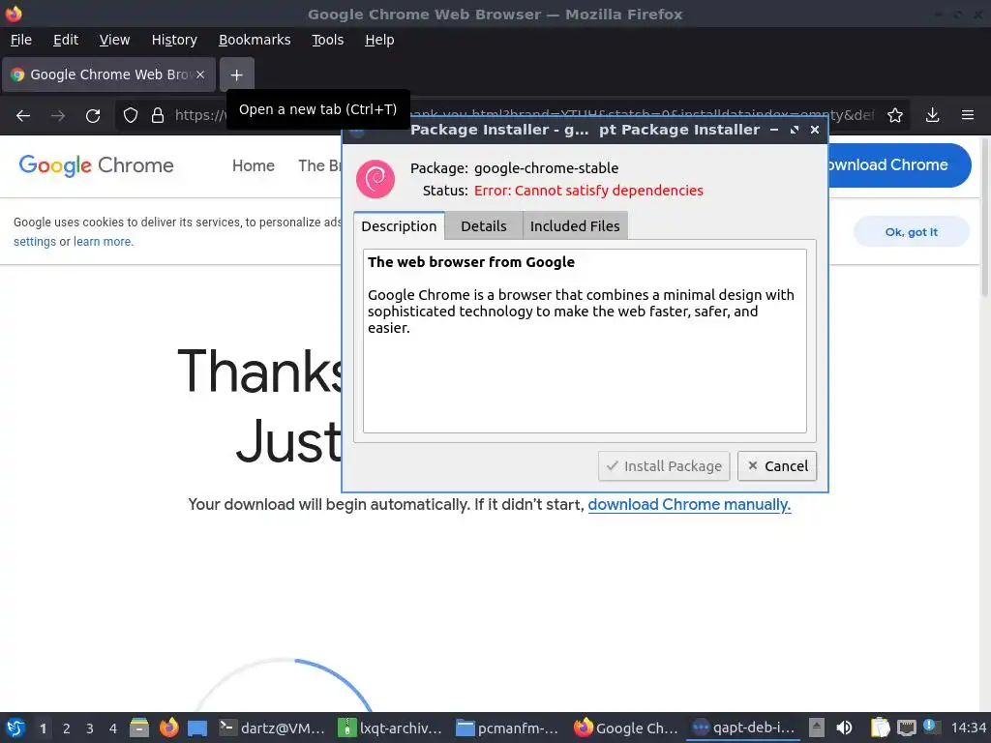The height and width of the screenshot is (743, 991).
Task: Switch to the Details tab
Action: (x=484, y=226)
